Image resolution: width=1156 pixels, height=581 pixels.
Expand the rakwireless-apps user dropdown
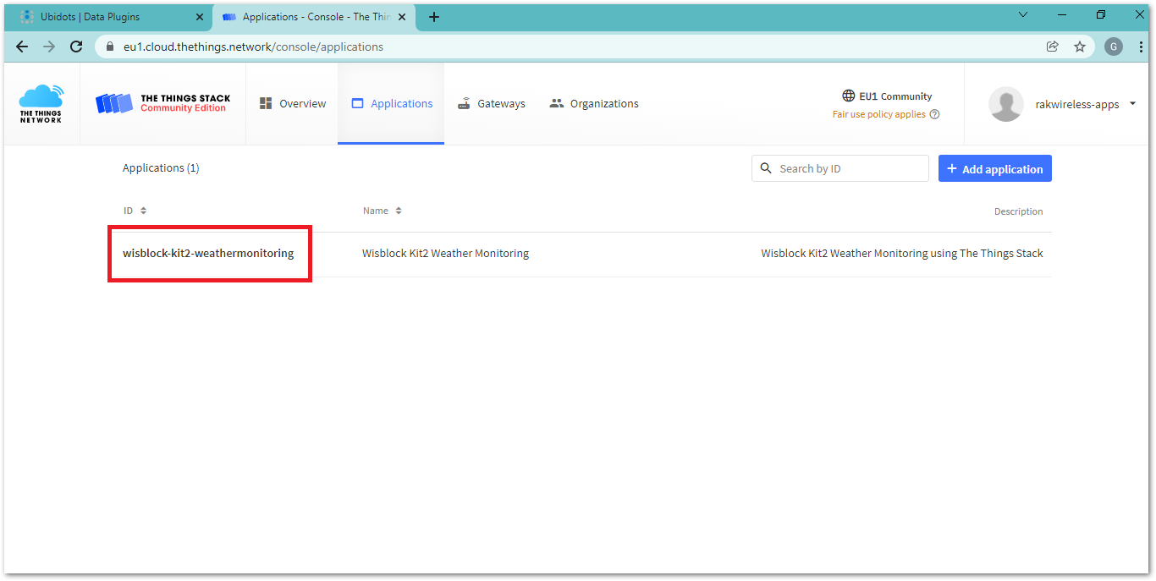tap(1132, 104)
